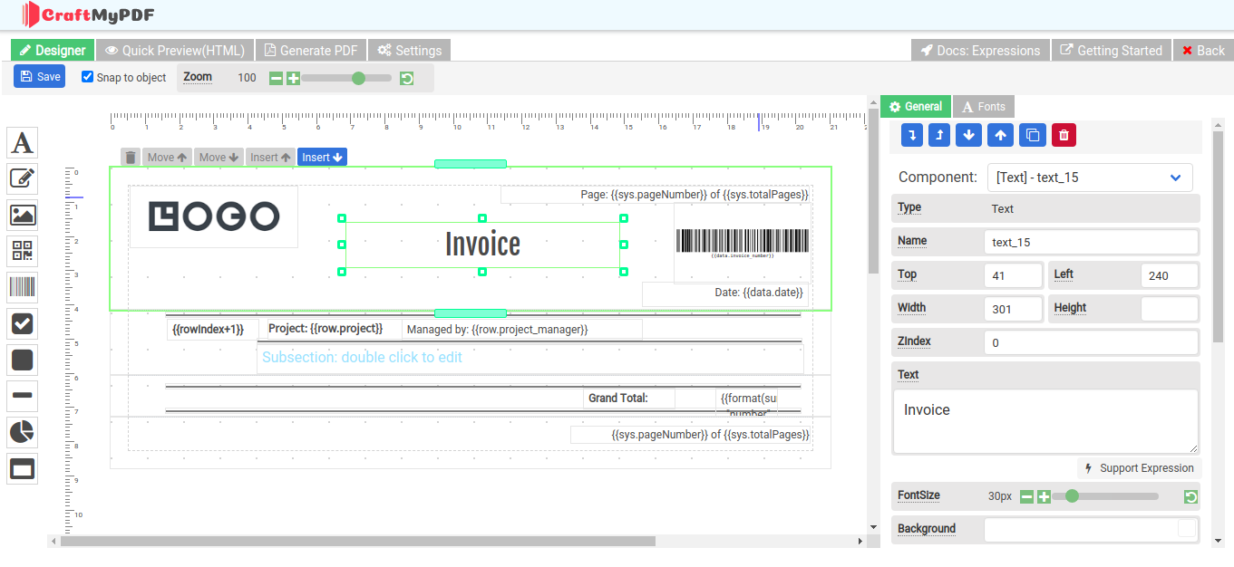Screen dimensions: 1234x567
Task: Open Quick Preview(HTML)
Action: 174,50
